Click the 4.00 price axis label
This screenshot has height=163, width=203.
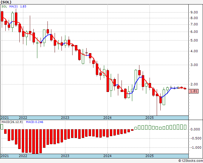pos(194,51)
